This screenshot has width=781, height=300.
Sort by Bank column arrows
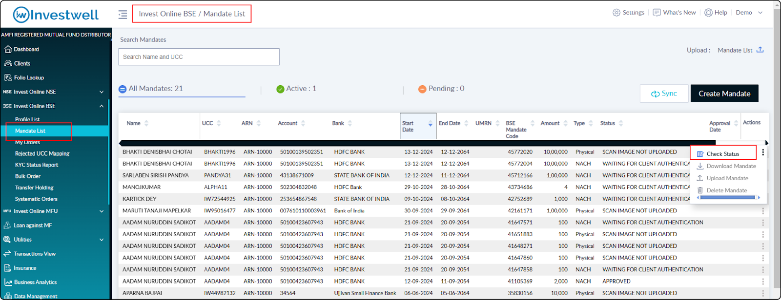click(x=350, y=123)
